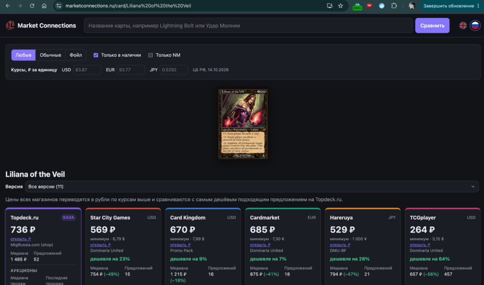The height and width of the screenshot is (285, 484).
Task: Click the browser forward arrow
Action: coord(20,6)
